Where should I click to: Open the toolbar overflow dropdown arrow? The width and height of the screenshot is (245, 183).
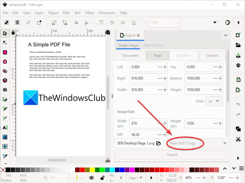tap(215, 22)
